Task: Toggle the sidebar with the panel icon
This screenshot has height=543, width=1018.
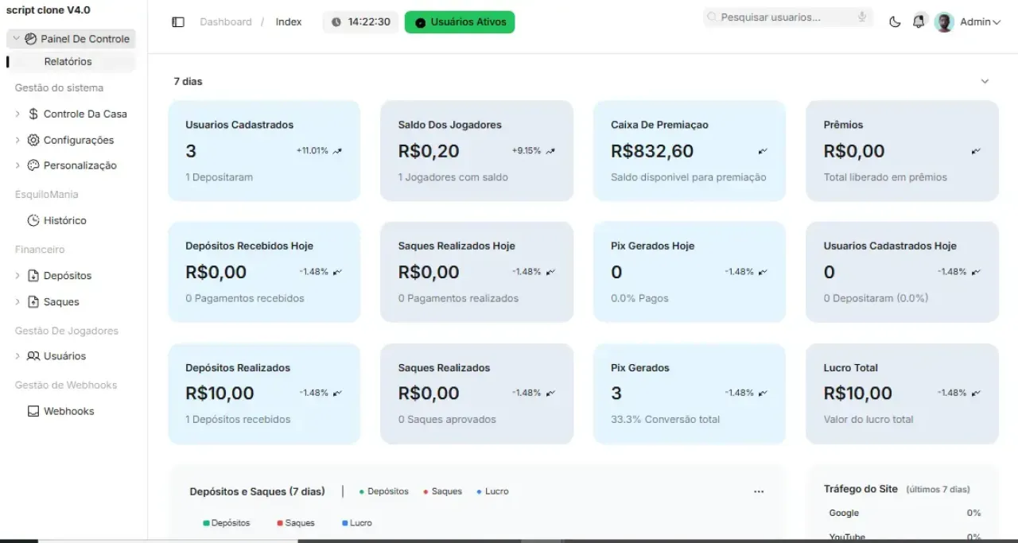Action: pos(178,21)
